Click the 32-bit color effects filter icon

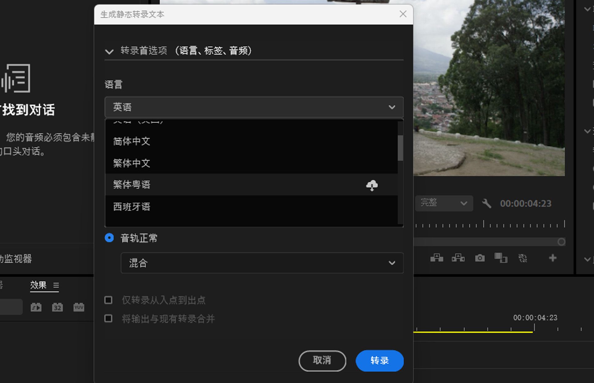(x=57, y=307)
